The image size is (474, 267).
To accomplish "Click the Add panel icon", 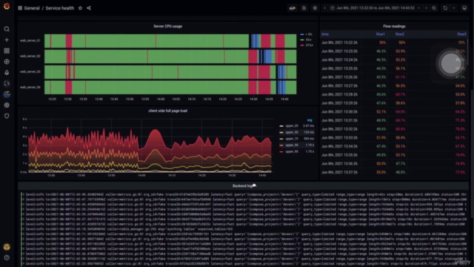I will point(293,8).
